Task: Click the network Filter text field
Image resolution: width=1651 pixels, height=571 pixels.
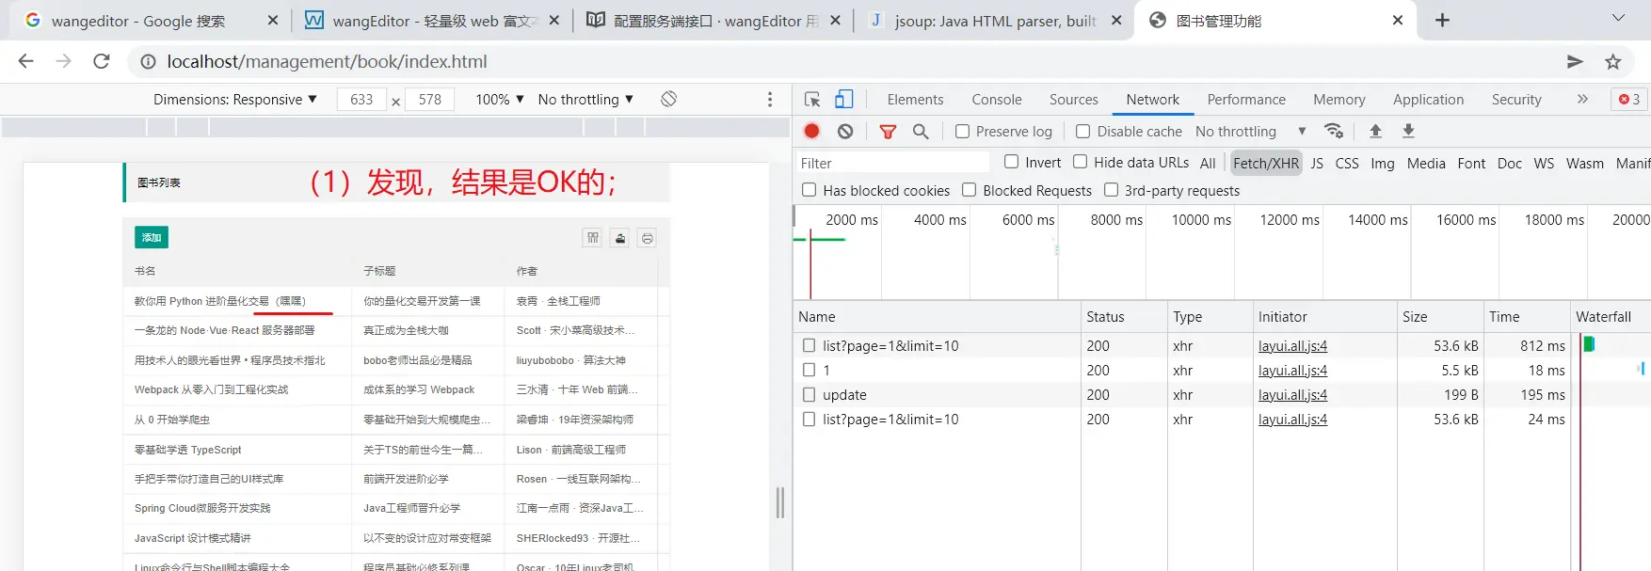Action: point(892,163)
